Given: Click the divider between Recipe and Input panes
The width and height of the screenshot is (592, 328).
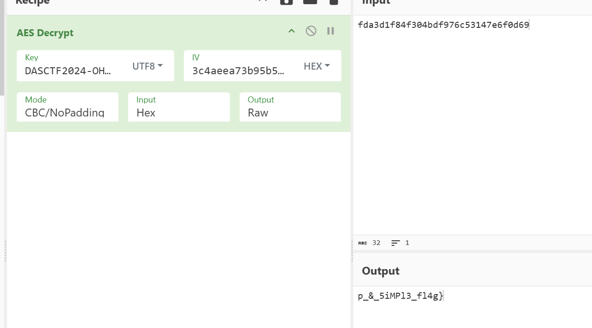Looking at the screenshot, I should (x=352, y=251).
